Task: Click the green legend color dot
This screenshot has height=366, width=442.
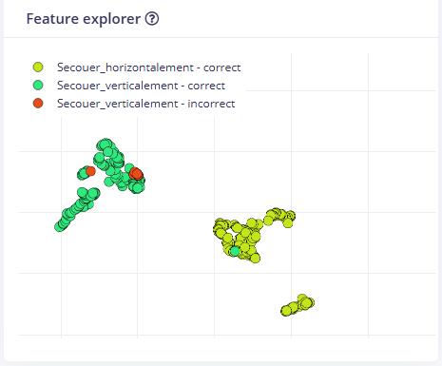Action: pos(38,86)
